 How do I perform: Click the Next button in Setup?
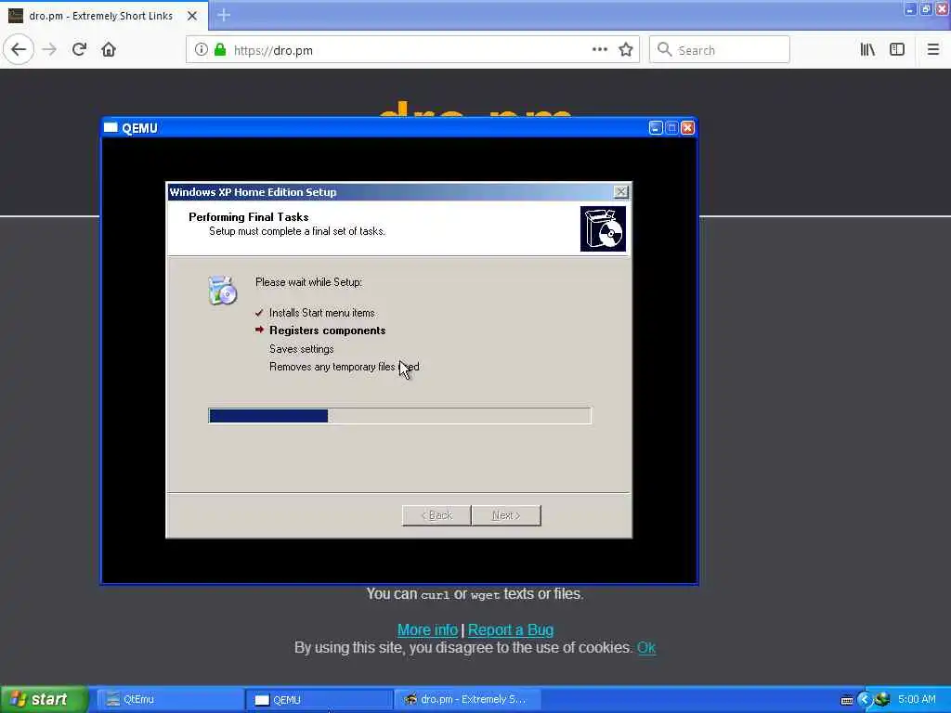click(506, 515)
